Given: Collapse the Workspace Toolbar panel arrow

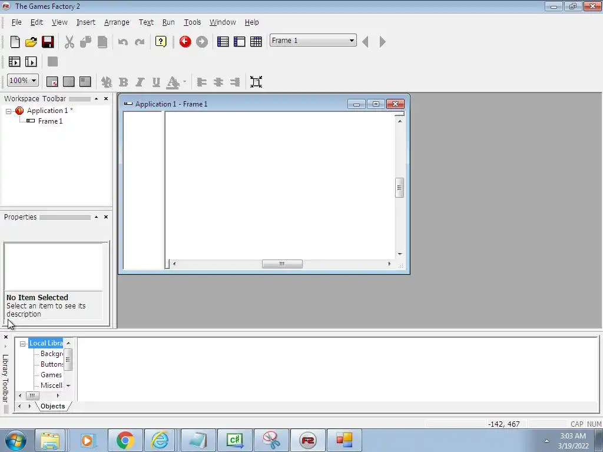Looking at the screenshot, I should pyautogui.click(x=96, y=99).
